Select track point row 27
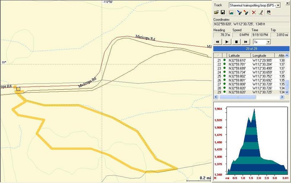Image resolution: width=291 pixels, height=183 pixels. point(249,84)
